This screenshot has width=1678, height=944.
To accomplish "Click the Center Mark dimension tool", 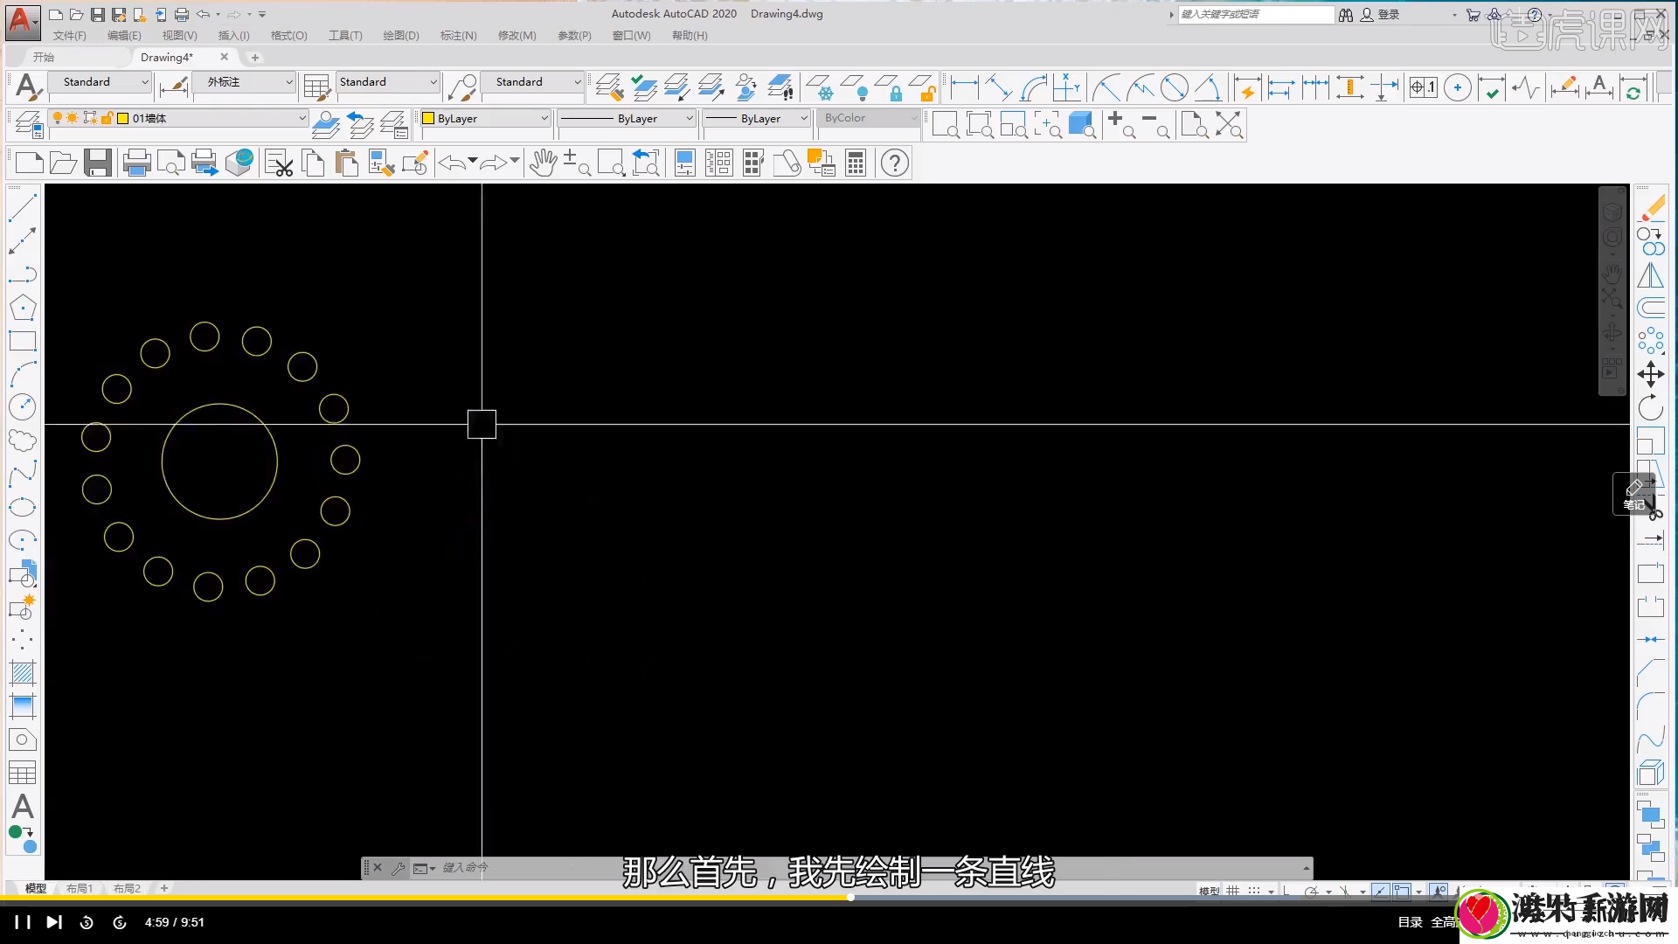I will tap(1457, 87).
